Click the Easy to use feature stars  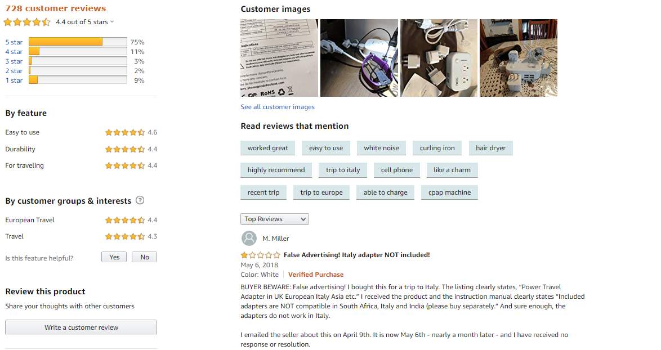[x=124, y=133]
